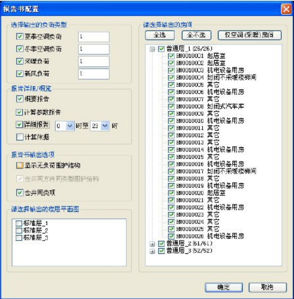Uncheck 详细报告 checkbox
Image resolution: width=294 pixels, height=299 pixels.
pyautogui.click(x=19, y=125)
